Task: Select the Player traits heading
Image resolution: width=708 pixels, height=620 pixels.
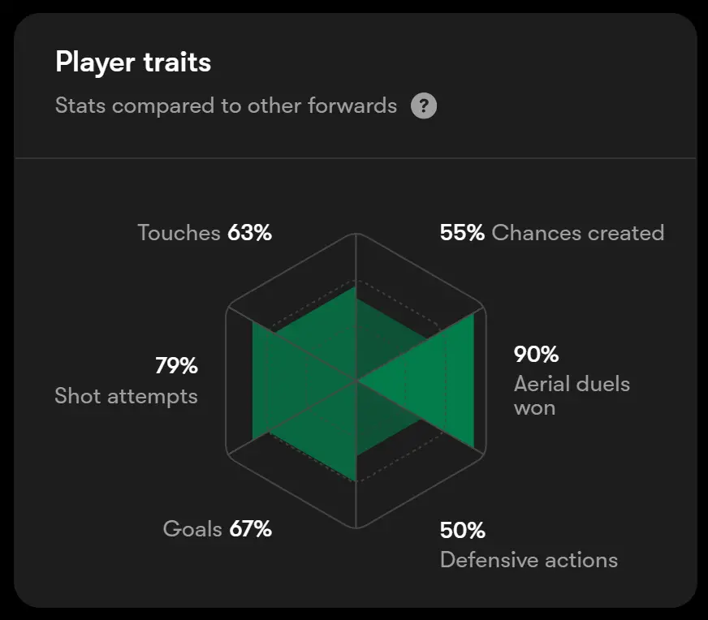Action: [x=133, y=62]
